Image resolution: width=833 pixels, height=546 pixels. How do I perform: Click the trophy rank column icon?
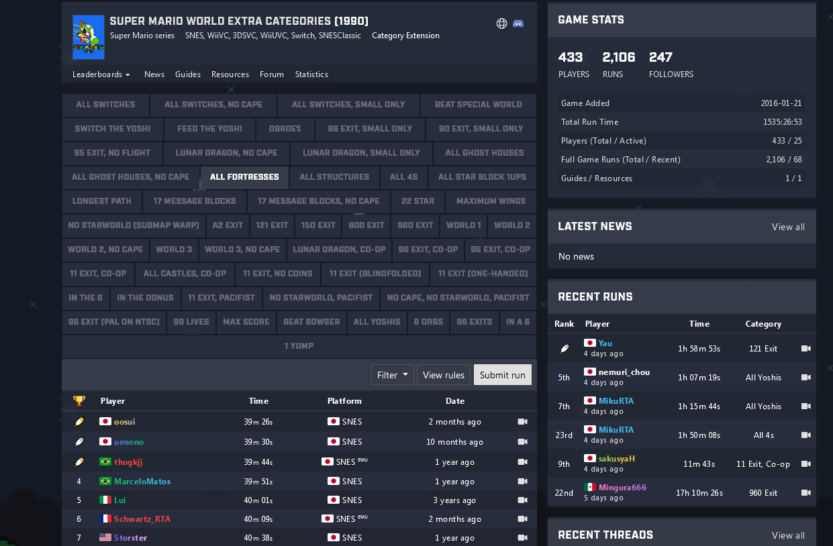79,401
